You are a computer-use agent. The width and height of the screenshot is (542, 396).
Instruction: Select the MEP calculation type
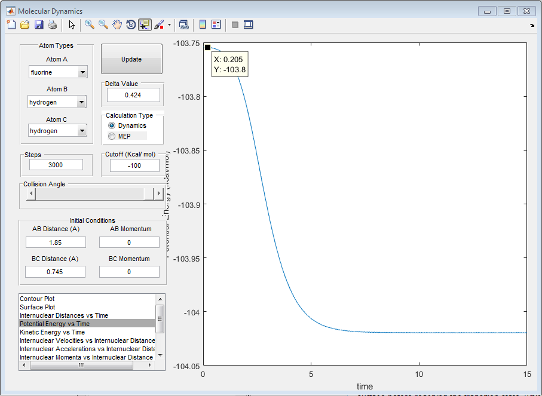[x=112, y=136]
